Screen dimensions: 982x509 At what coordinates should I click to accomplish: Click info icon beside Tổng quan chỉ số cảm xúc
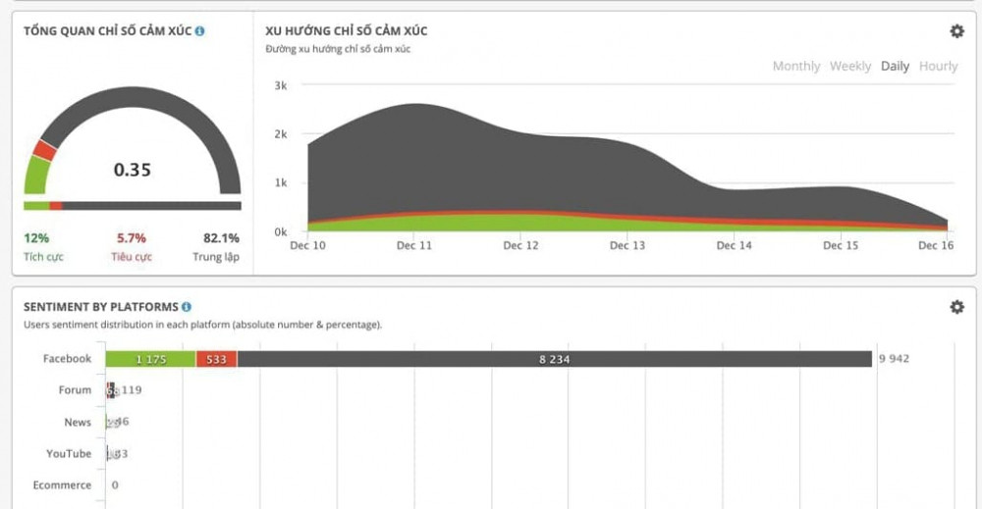tap(200, 31)
